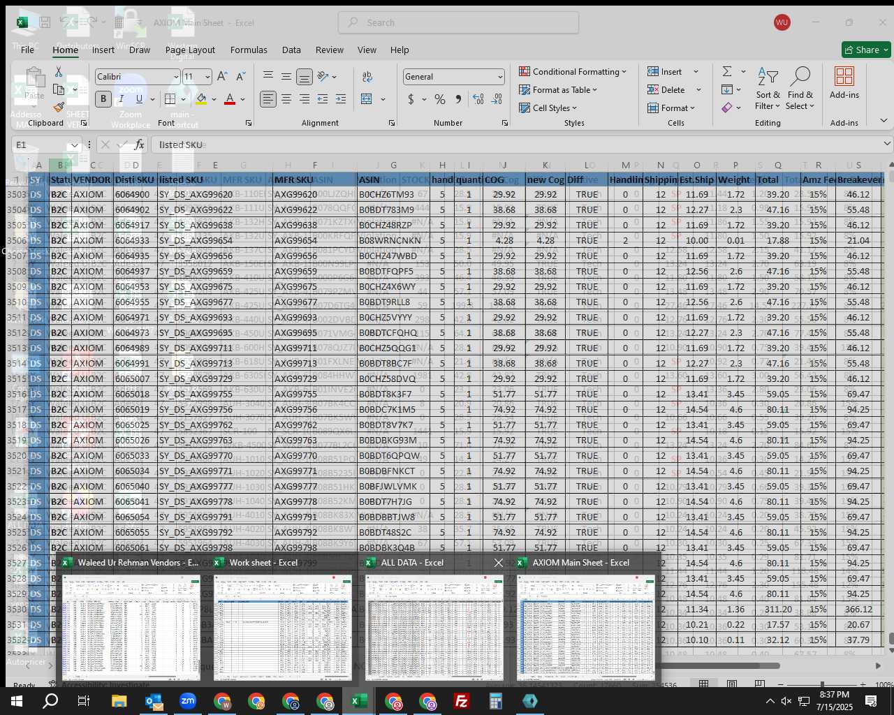Screen dimensions: 894x715
Task: Toggle Underline formatting
Action: pyautogui.click(x=139, y=99)
